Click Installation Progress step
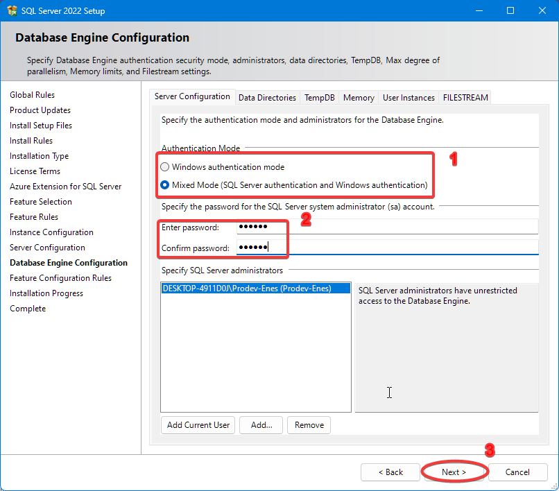The width and height of the screenshot is (559, 491). pos(46,293)
